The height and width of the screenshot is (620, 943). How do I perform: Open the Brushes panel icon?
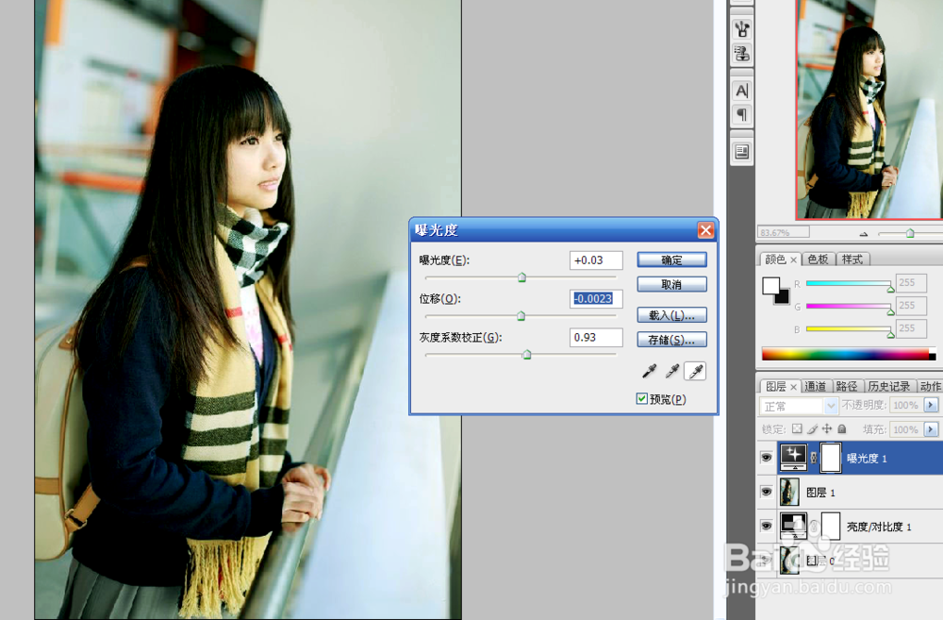pyautogui.click(x=741, y=28)
